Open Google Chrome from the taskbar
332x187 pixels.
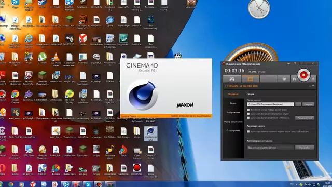[11, 184]
